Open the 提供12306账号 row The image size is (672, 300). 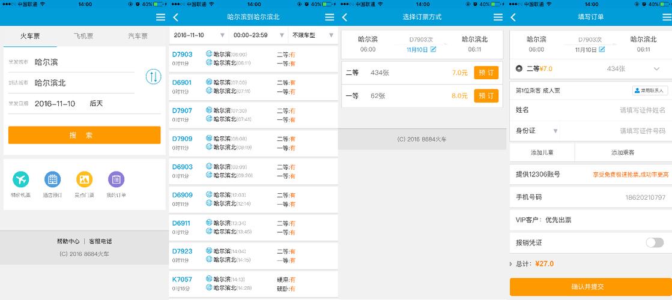pos(590,175)
